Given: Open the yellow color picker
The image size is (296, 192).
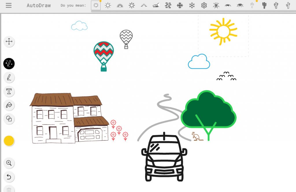Looking at the screenshot, I should click(9, 141).
